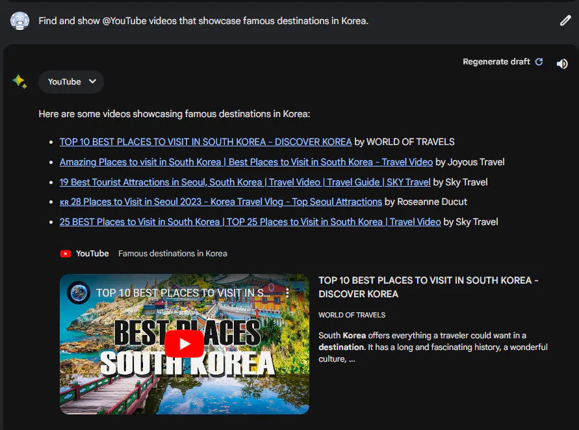Click the 'by Roseanne Ducut' author text

click(426, 202)
